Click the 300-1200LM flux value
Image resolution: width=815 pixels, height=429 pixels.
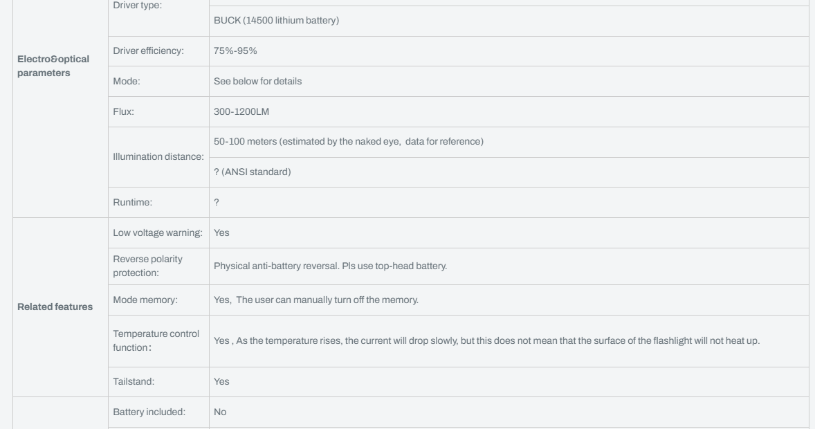241,112
